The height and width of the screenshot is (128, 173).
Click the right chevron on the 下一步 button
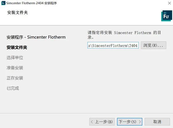[140, 122]
